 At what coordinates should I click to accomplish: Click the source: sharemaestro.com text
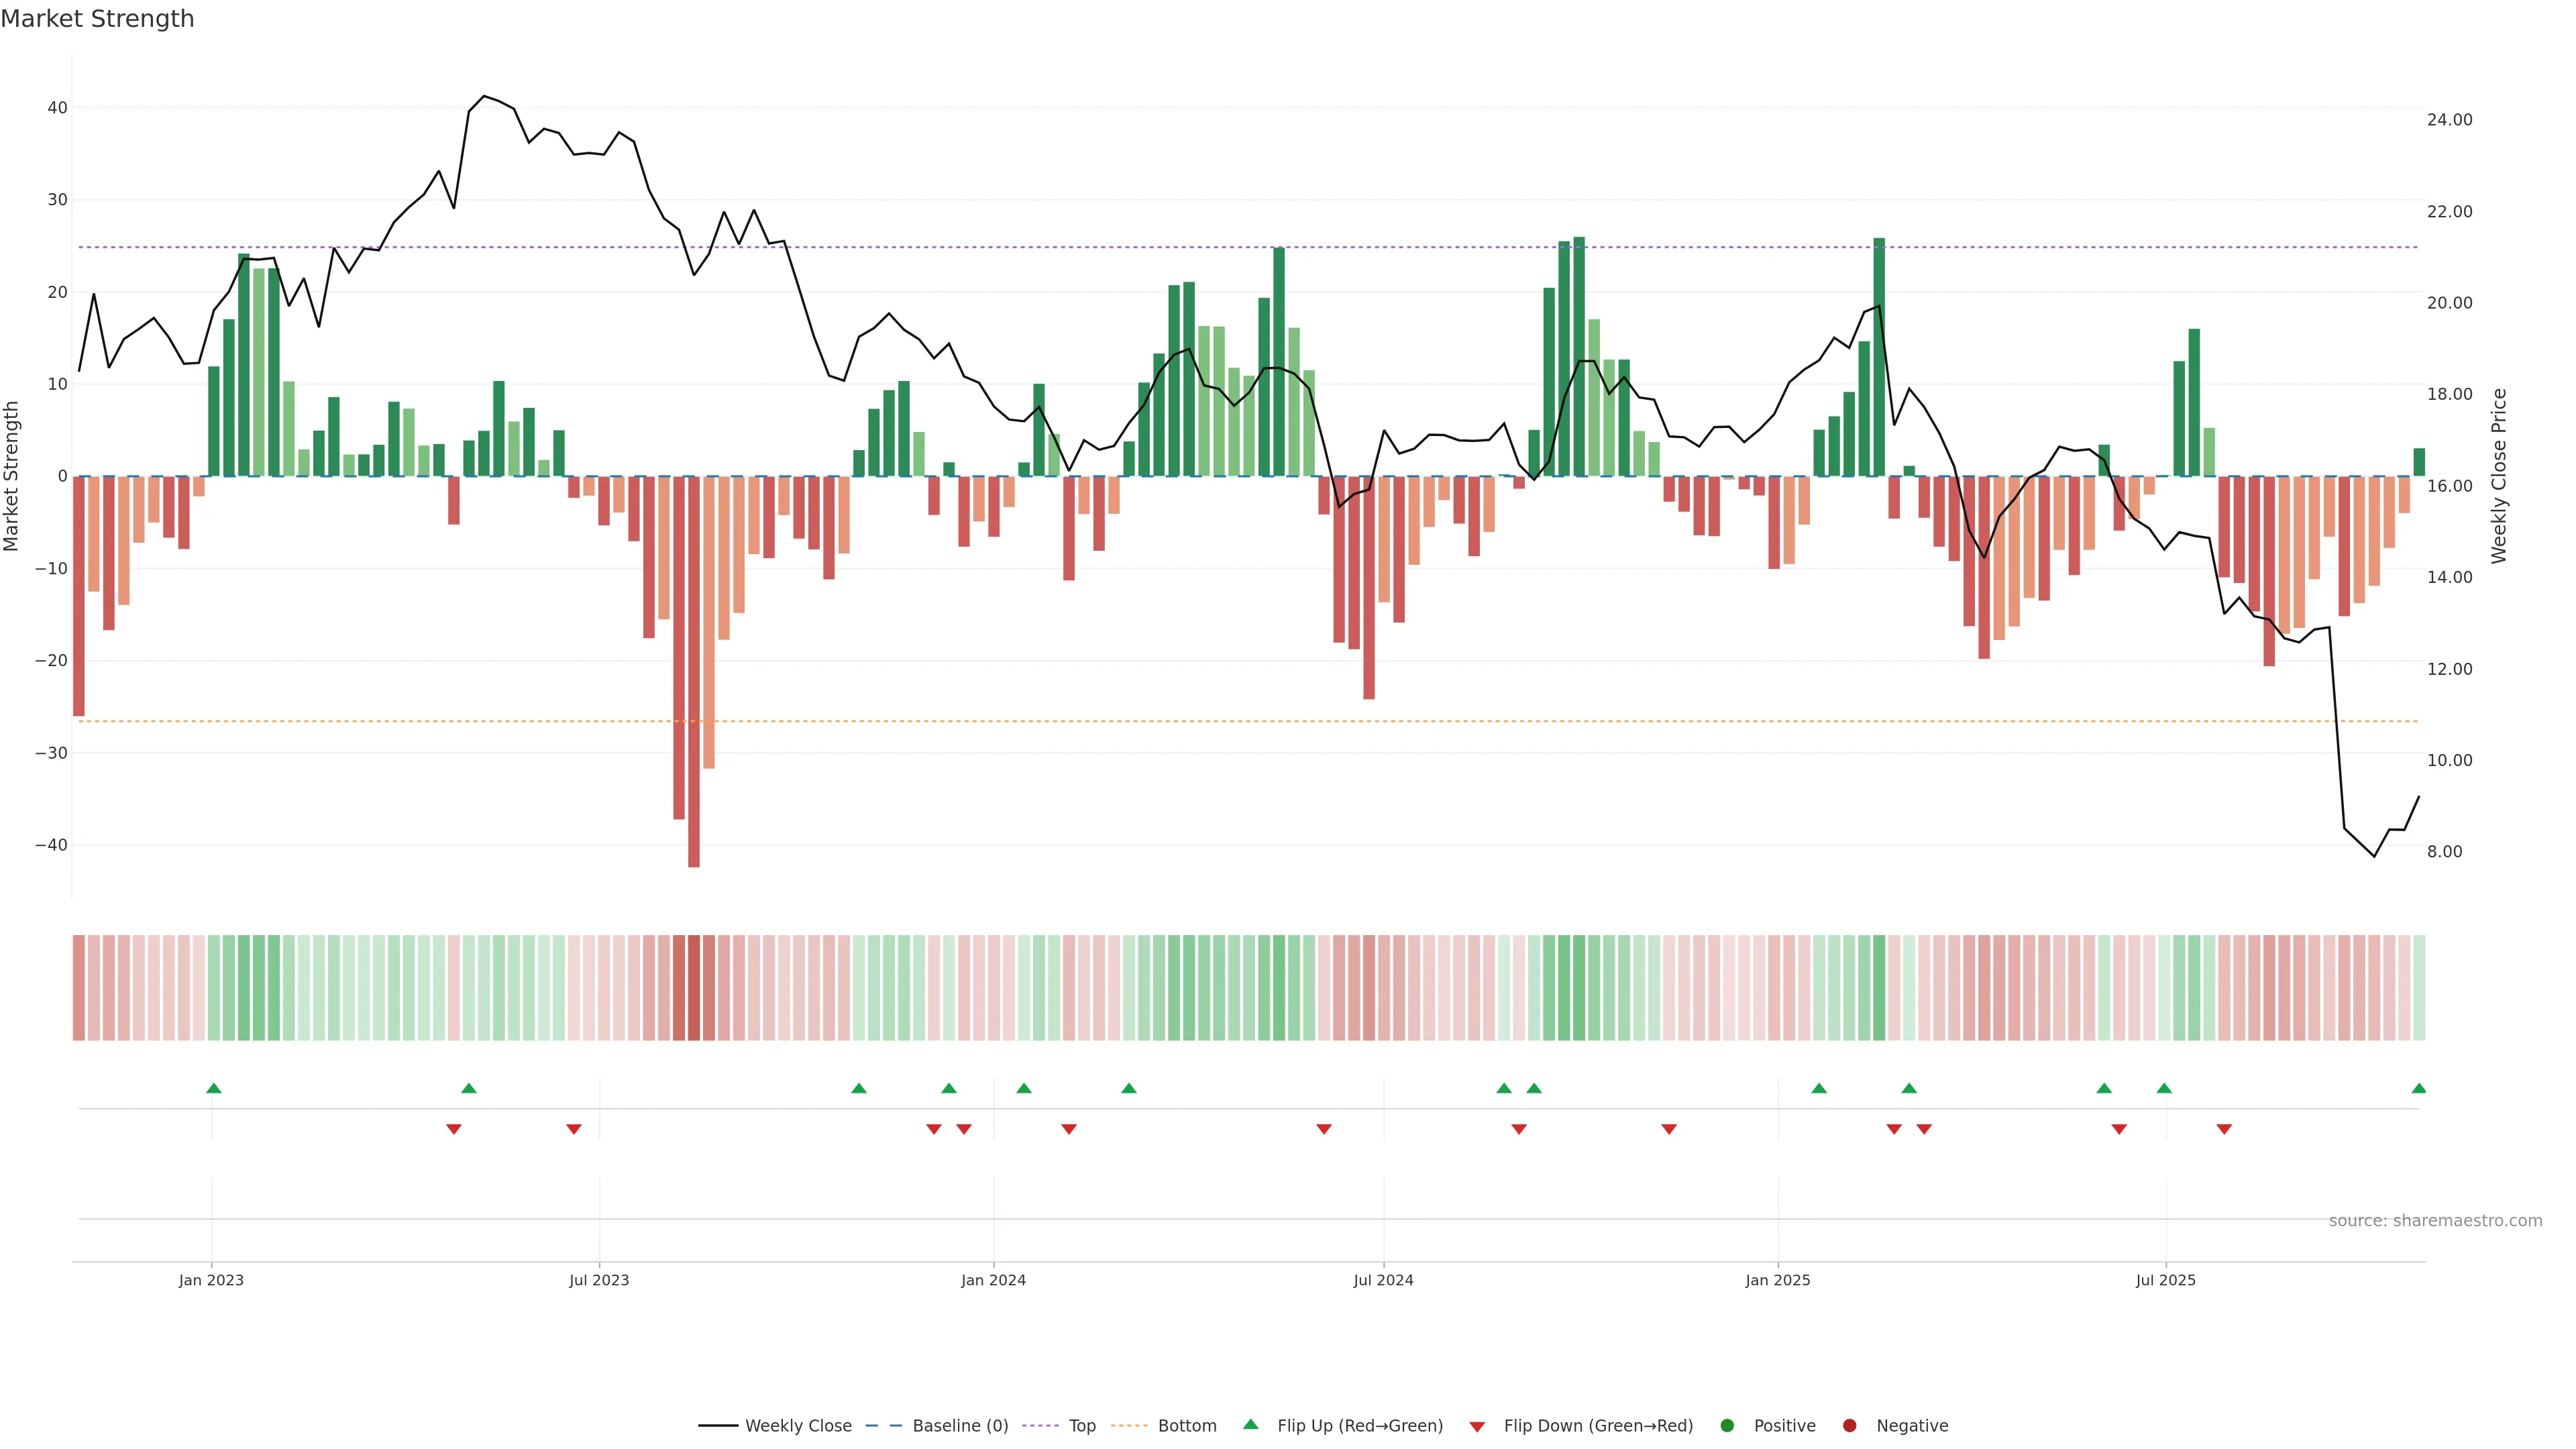click(x=2435, y=1220)
